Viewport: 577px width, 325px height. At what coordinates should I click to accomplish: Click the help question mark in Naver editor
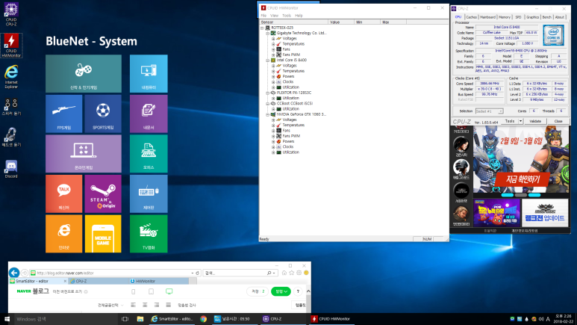point(298,291)
